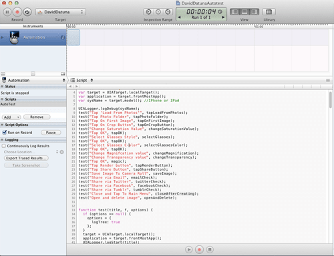334x256 pixels.
Task: Toggle the loop playback button in toolbar
Action: click(27, 12)
